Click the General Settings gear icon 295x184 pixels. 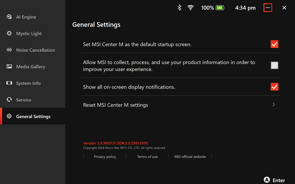pos(9,116)
